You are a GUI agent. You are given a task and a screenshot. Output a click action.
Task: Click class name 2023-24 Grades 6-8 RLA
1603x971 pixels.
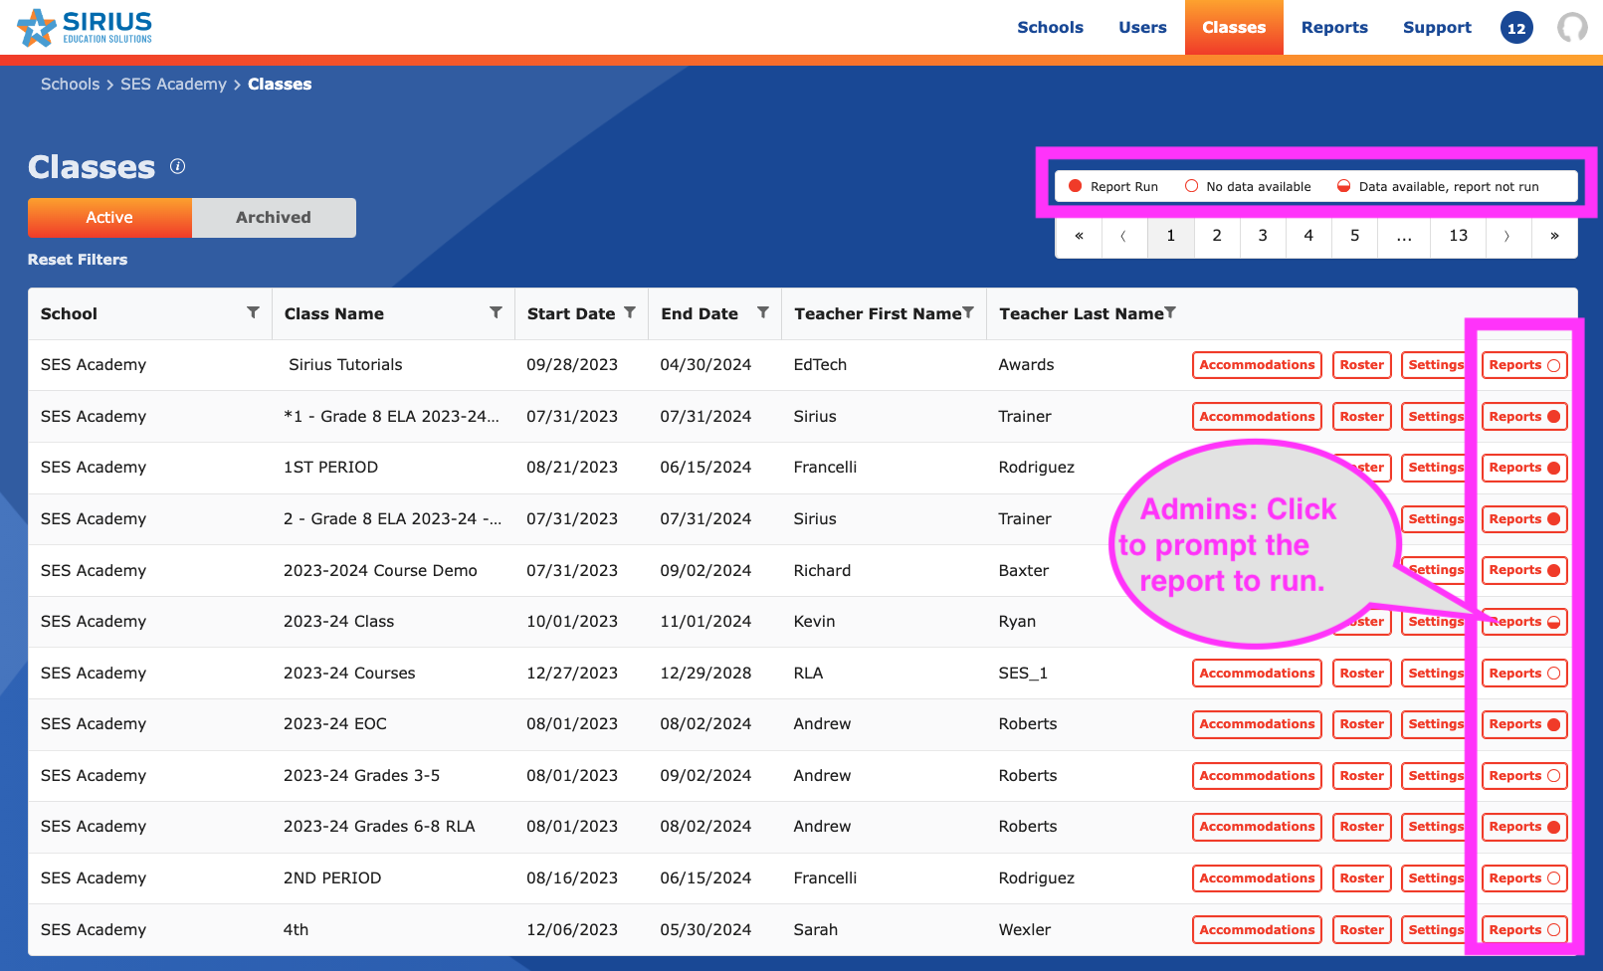pyautogui.click(x=379, y=827)
